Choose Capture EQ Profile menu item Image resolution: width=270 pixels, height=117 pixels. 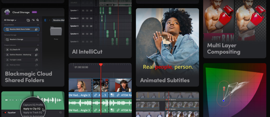tap(33, 105)
